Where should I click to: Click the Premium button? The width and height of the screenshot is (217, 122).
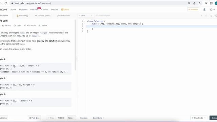[x=193, y=9]
